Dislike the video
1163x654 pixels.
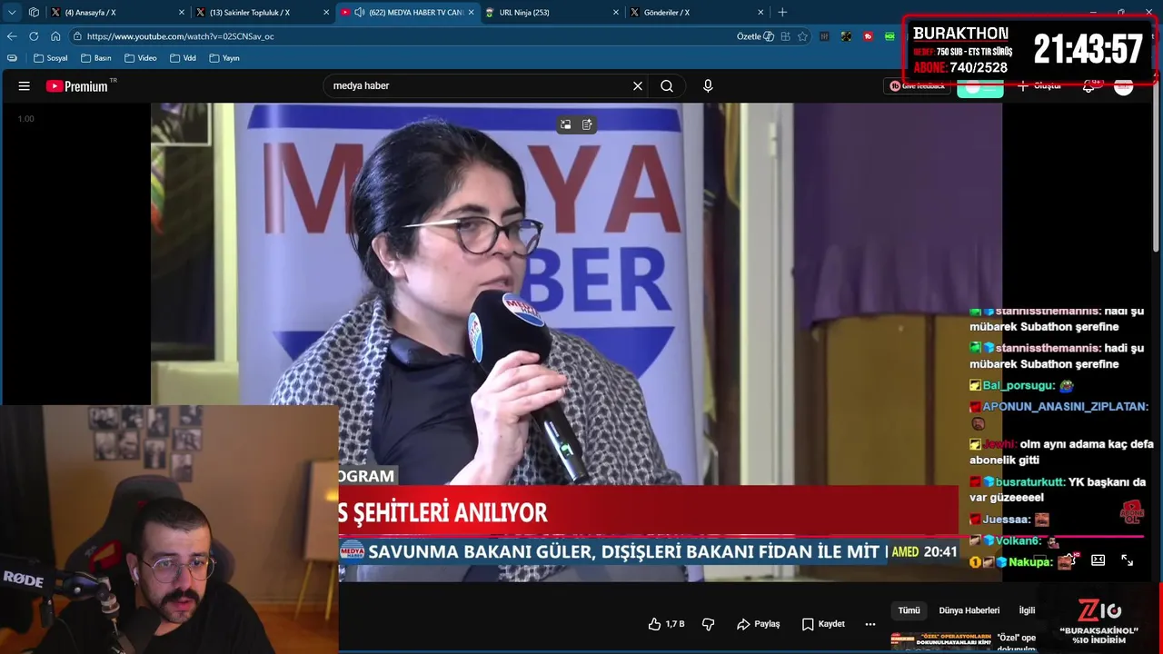[709, 624]
